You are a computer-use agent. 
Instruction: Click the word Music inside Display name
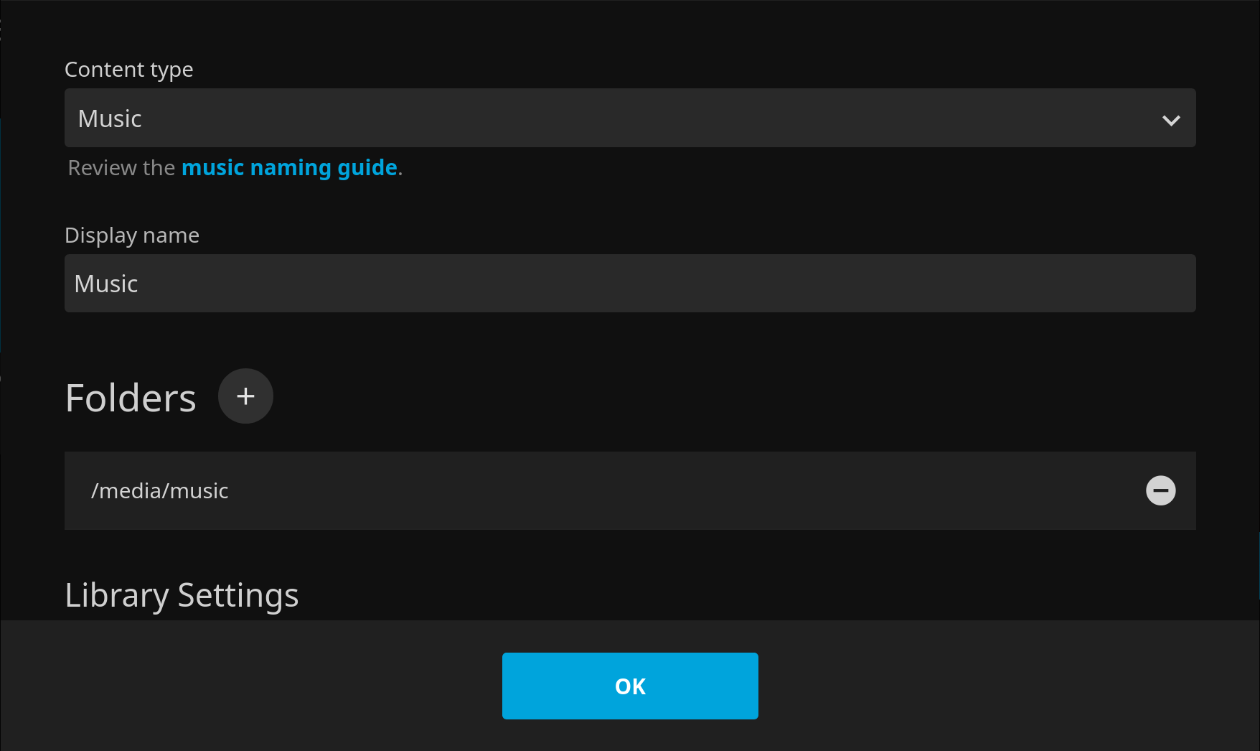click(106, 284)
